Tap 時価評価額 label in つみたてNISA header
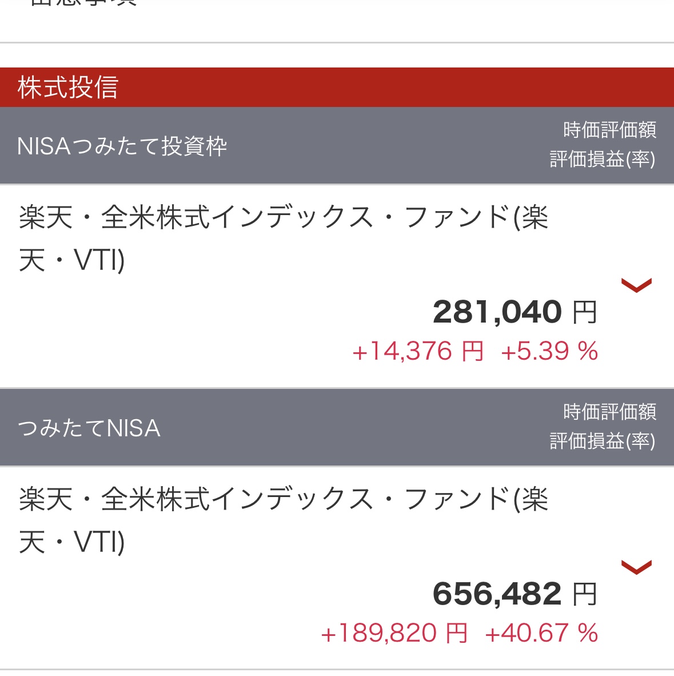The image size is (674, 676). click(609, 412)
